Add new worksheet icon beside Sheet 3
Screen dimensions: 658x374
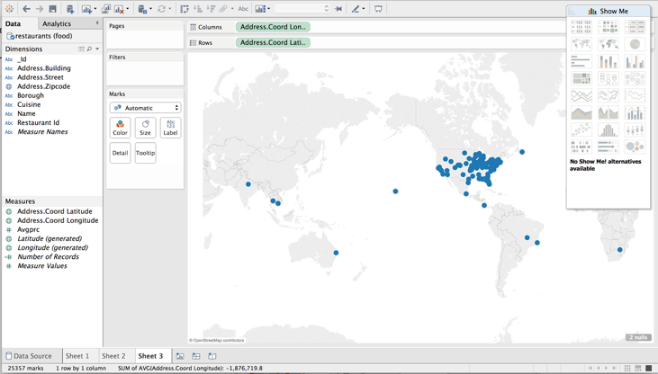(180, 356)
